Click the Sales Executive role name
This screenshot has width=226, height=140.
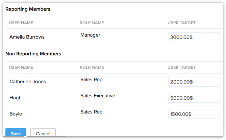tap(98, 96)
